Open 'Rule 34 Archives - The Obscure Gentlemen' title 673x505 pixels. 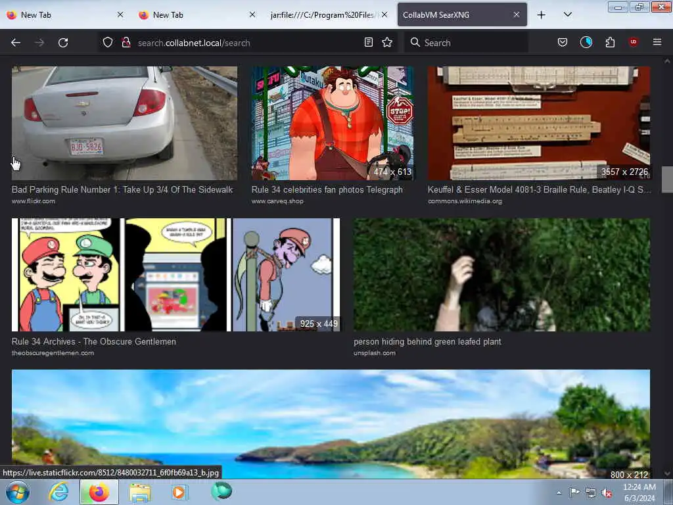93,341
